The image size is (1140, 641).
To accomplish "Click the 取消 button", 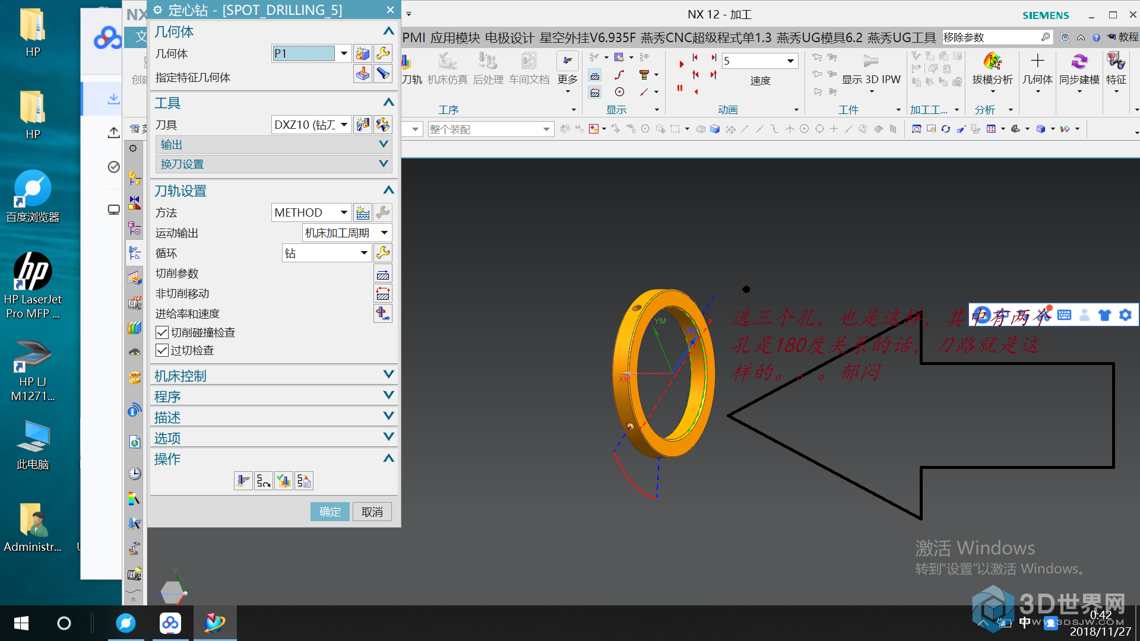I will point(372,512).
